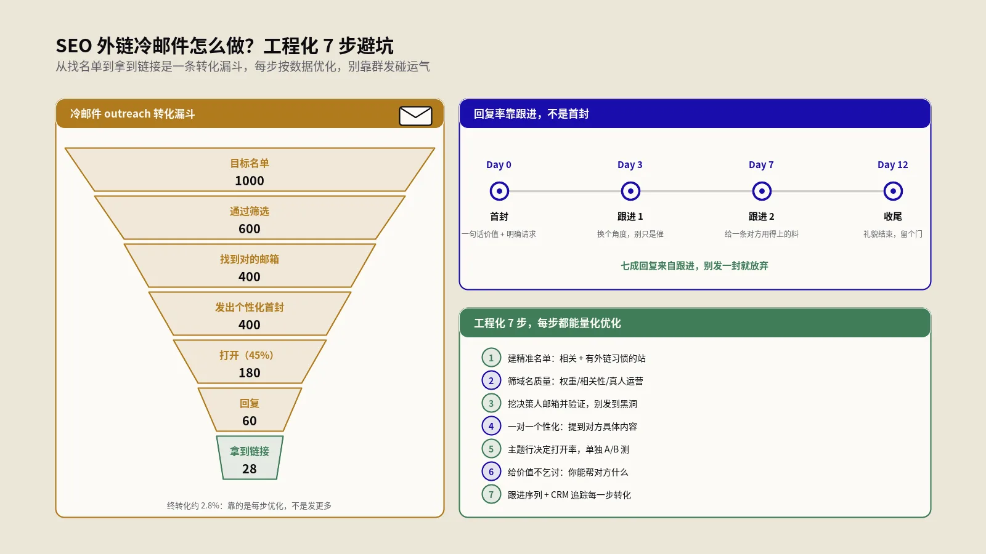Click the step 6 number circle

491,472
